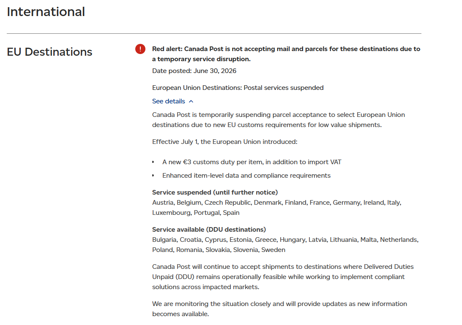Click the bold Red alert message text
Viewport: 462px width, 325px height.
286,54
